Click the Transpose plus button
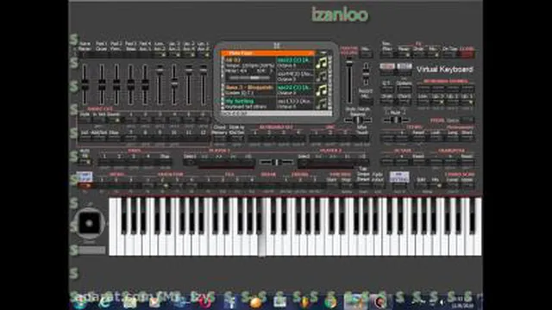Screen dimensions: 552x310 pos(450,162)
